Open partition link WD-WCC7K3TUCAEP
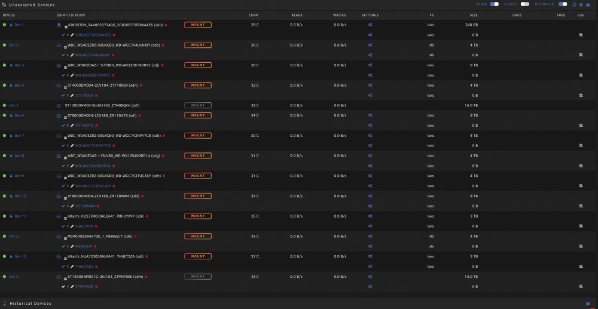 tap(93, 186)
